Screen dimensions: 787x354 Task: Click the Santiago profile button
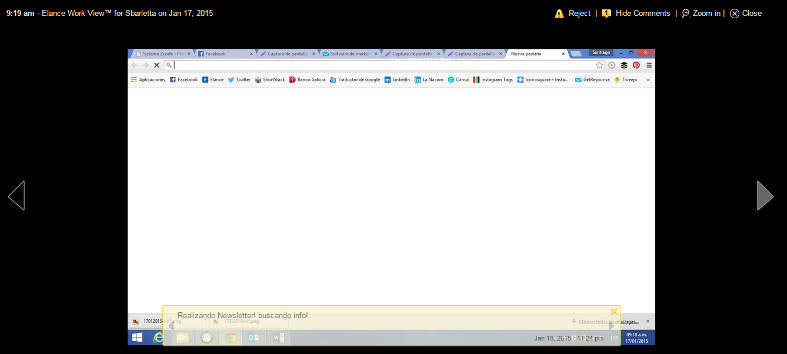tap(601, 52)
